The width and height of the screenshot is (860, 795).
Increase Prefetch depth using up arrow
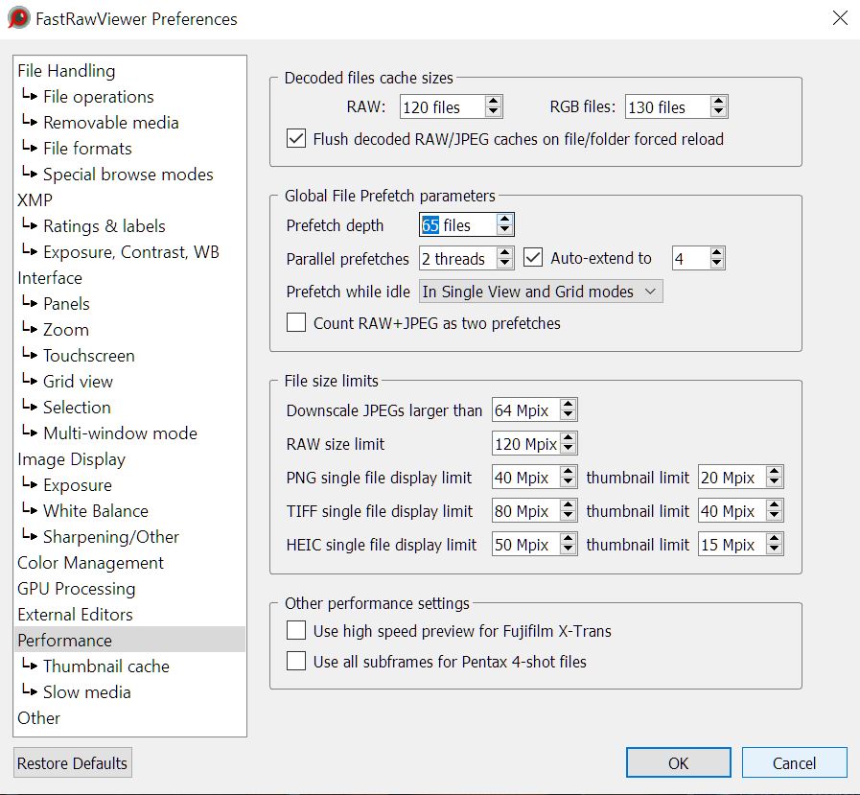tap(504, 220)
